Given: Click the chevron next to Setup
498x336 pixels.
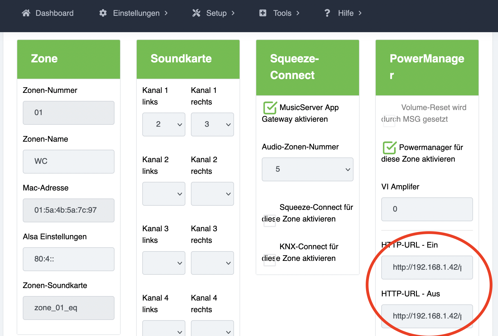Looking at the screenshot, I should pyautogui.click(x=233, y=13).
